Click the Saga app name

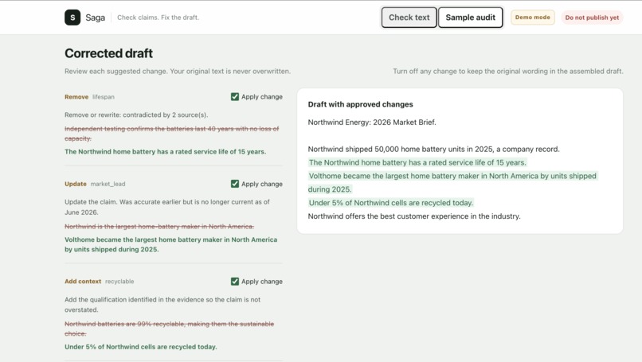[95, 18]
